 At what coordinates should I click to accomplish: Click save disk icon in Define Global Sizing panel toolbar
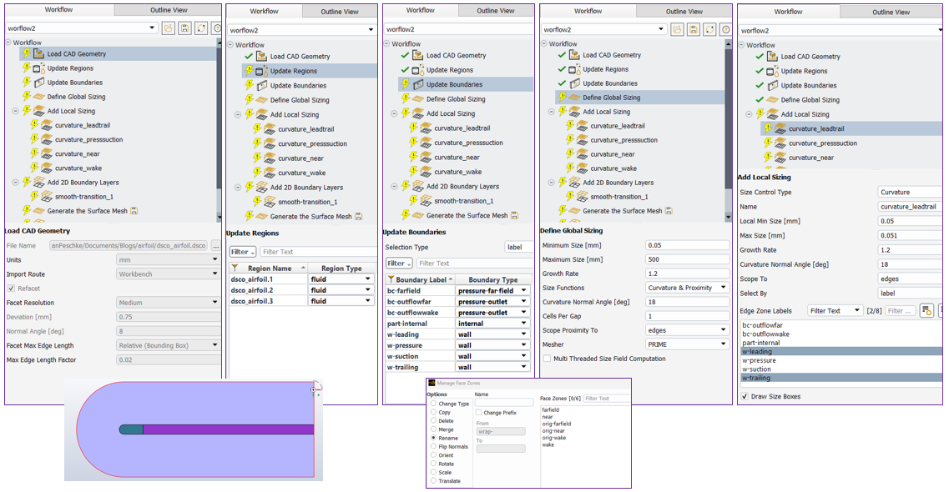tap(694, 29)
